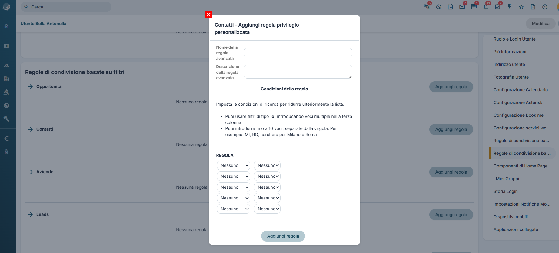Viewport: 559px width, 253px height.
Task: Click the Modifica button
Action: pyautogui.click(x=541, y=24)
